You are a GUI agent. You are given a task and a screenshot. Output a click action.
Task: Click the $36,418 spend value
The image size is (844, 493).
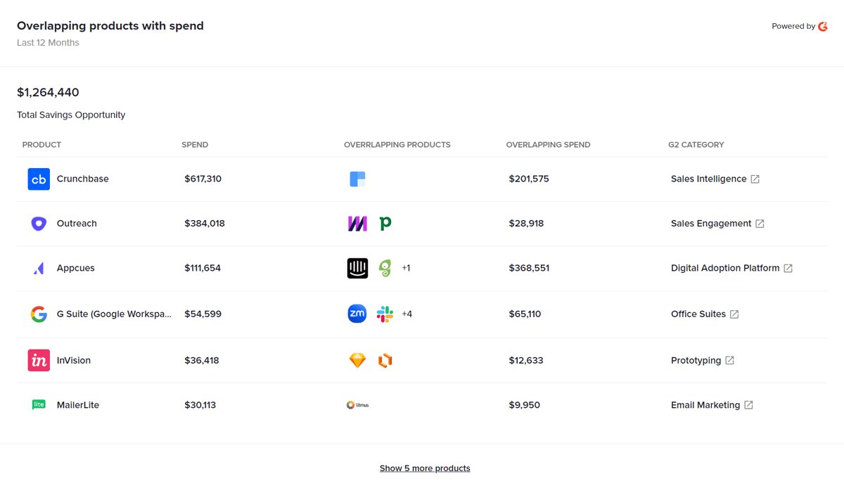202,361
